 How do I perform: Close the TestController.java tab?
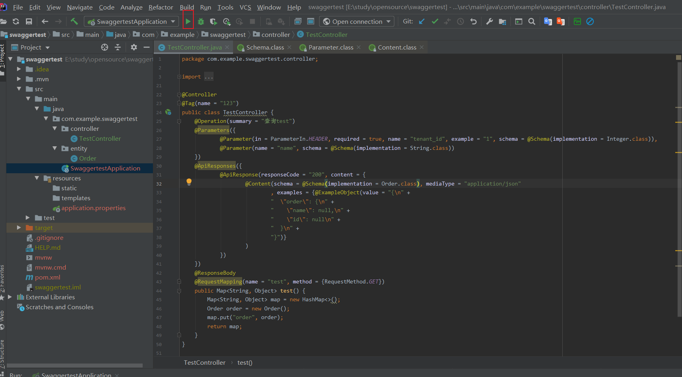tap(227, 47)
